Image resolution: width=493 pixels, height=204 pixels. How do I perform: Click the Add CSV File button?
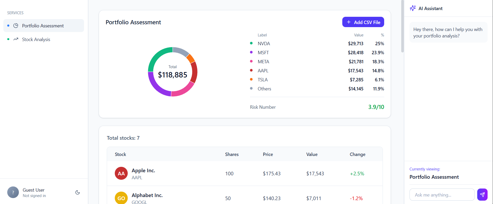[x=363, y=22]
